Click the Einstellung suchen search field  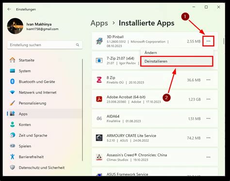pyautogui.click(x=45, y=45)
